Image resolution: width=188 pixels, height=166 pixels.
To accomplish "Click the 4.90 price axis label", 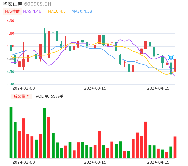I will [x=10, y=21].
